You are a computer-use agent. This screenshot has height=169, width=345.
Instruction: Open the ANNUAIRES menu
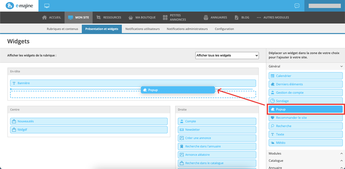(215, 18)
